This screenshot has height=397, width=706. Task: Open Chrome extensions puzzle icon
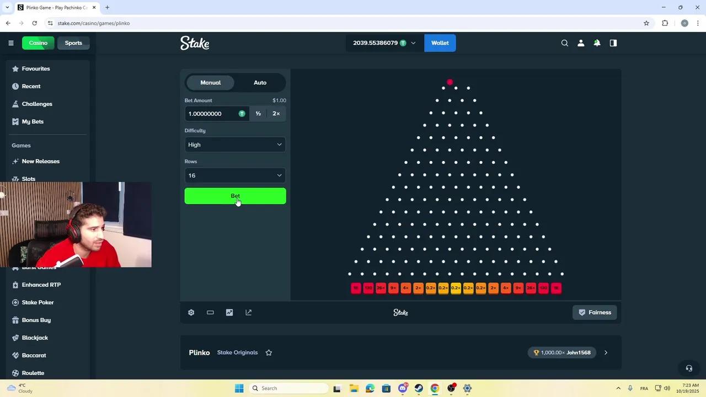coord(665,23)
